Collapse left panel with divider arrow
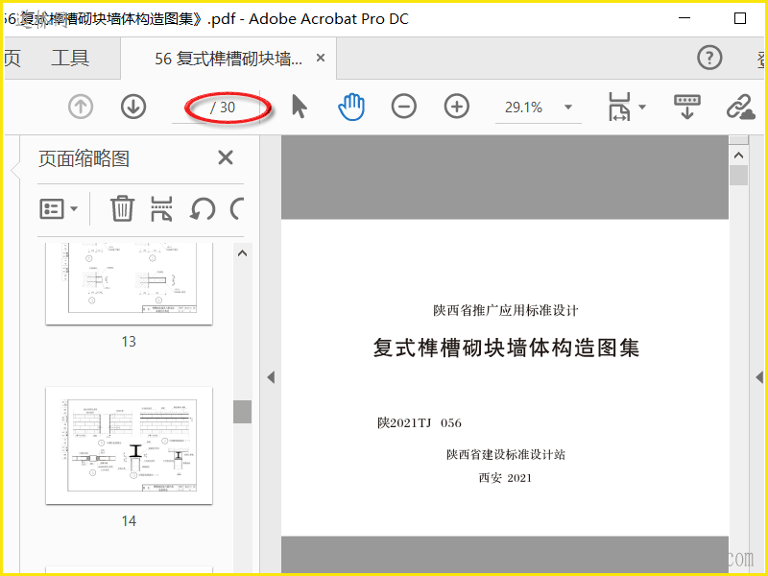The width and height of the screenshot is (768, 576). [271, 377]
